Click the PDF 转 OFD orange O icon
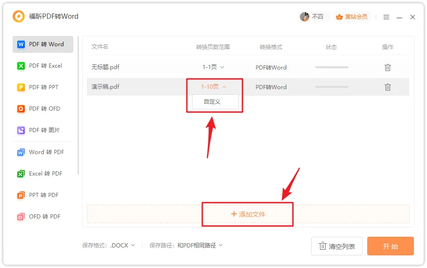Screen dimensions: 427x268 pyautogui.click(x=21, y=109)
